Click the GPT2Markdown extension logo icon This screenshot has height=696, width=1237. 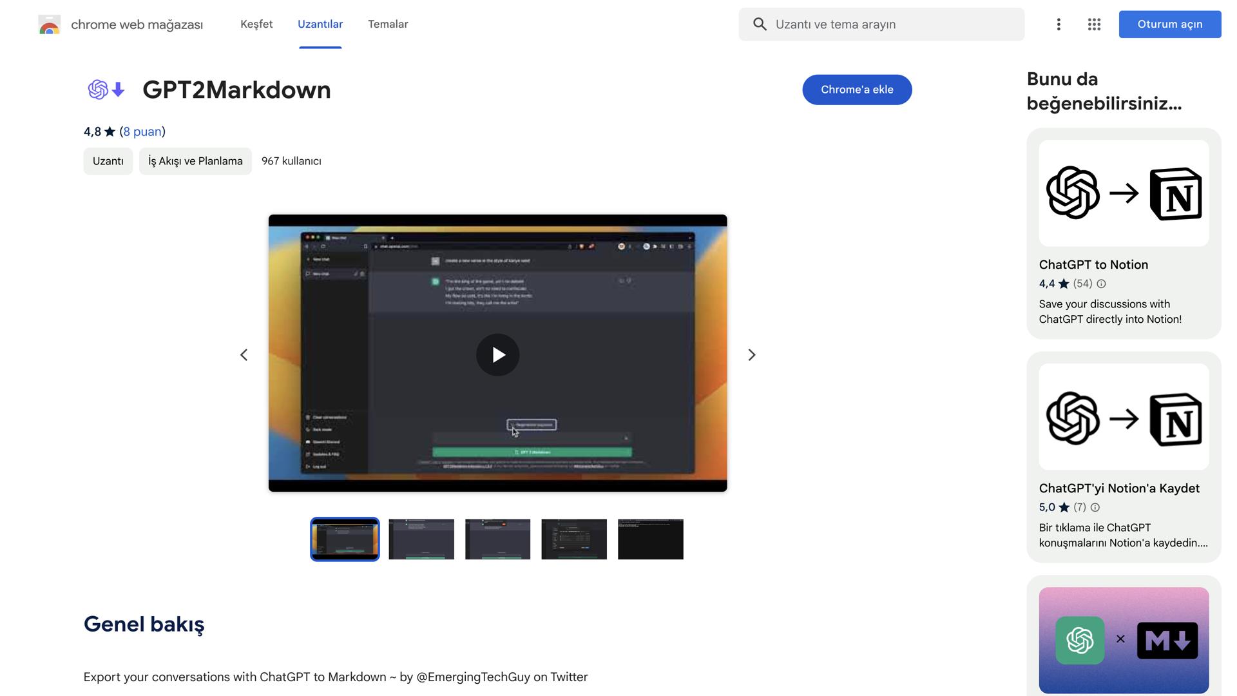(106, 90)
